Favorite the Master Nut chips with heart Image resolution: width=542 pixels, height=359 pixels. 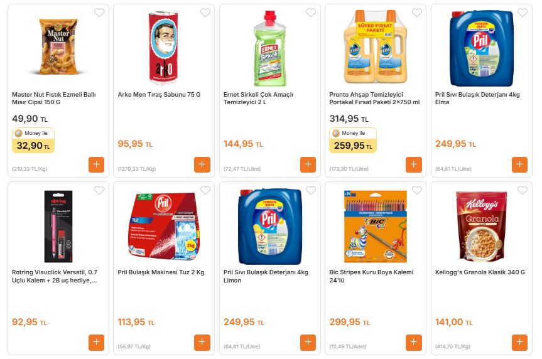click(x=99, y=13)
